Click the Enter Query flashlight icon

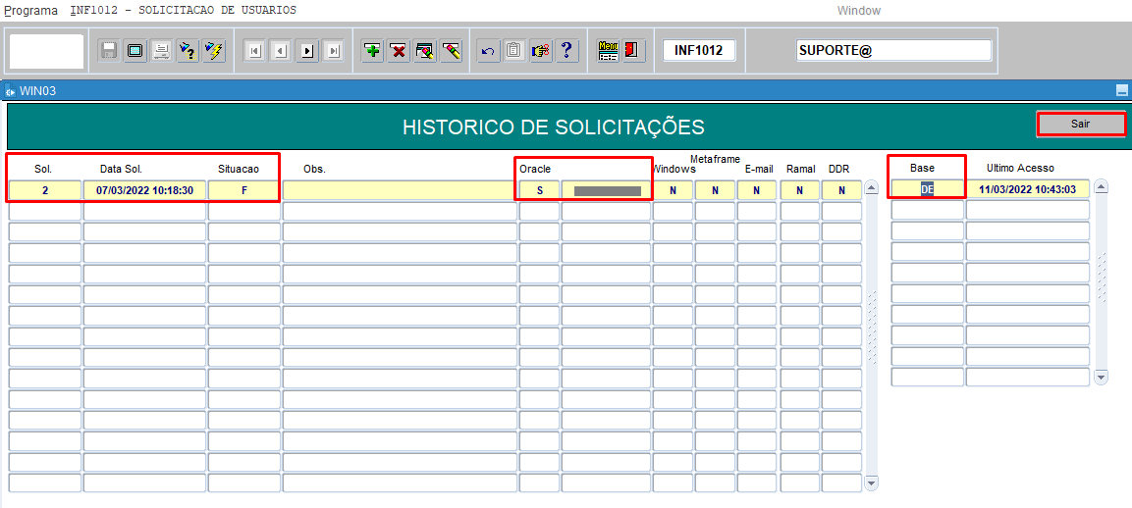click(188, 51)
